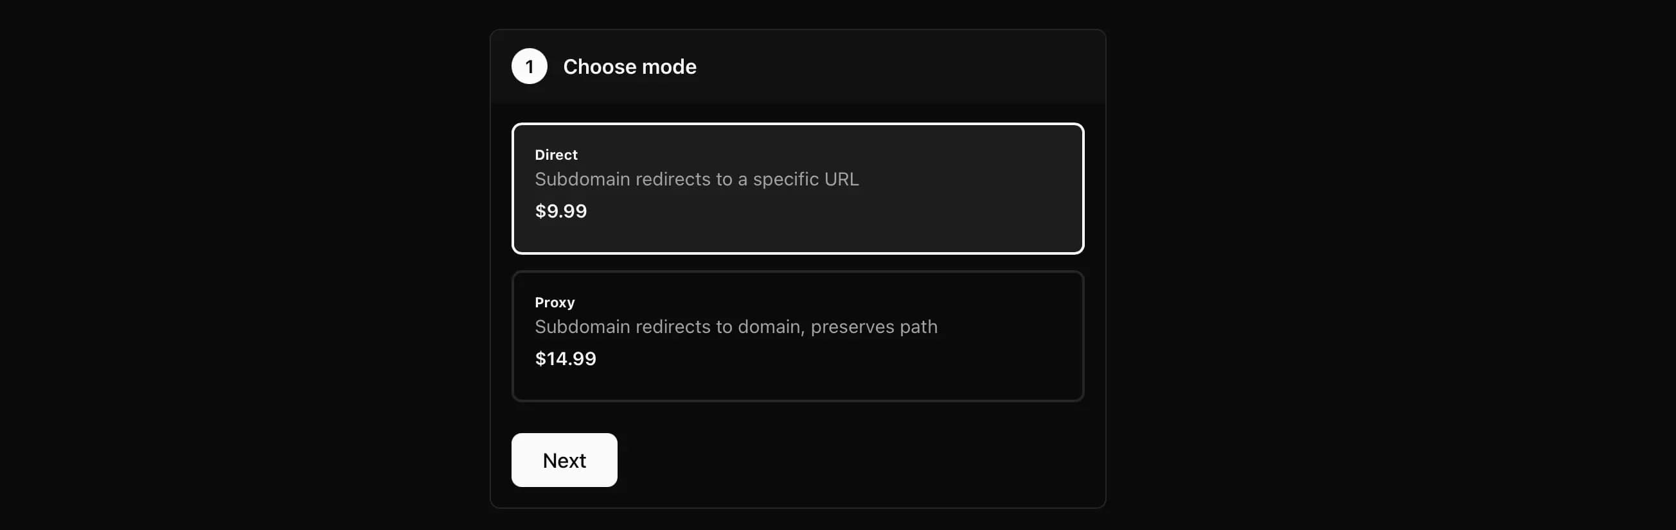Choose the cheaper Direct option
The height and width of the screenshot is (530, 1676).
point(798,188)
